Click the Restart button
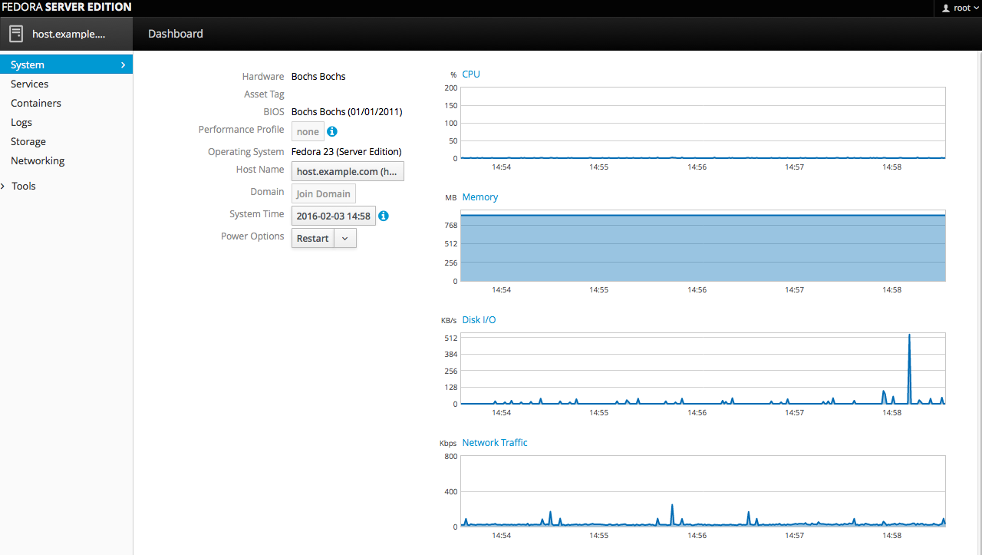 pos(313,238)
